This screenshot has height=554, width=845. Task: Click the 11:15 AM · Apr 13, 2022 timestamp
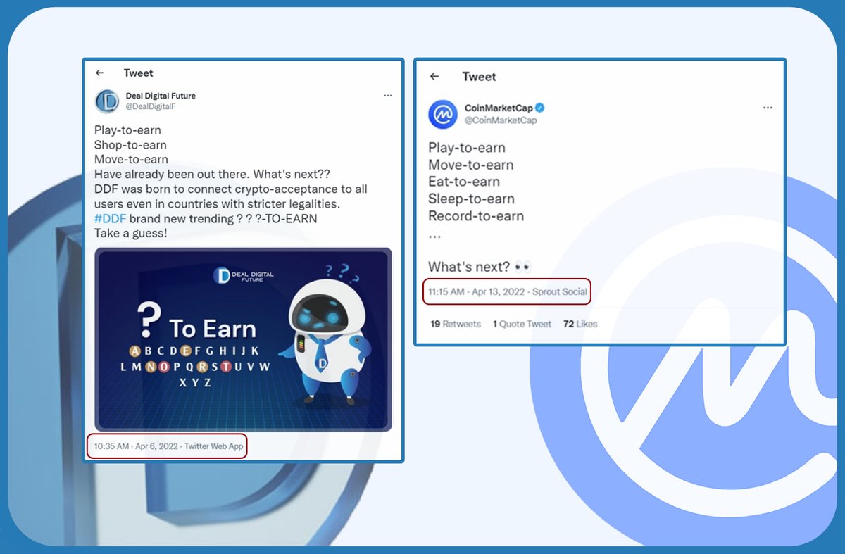click(477, 291)
